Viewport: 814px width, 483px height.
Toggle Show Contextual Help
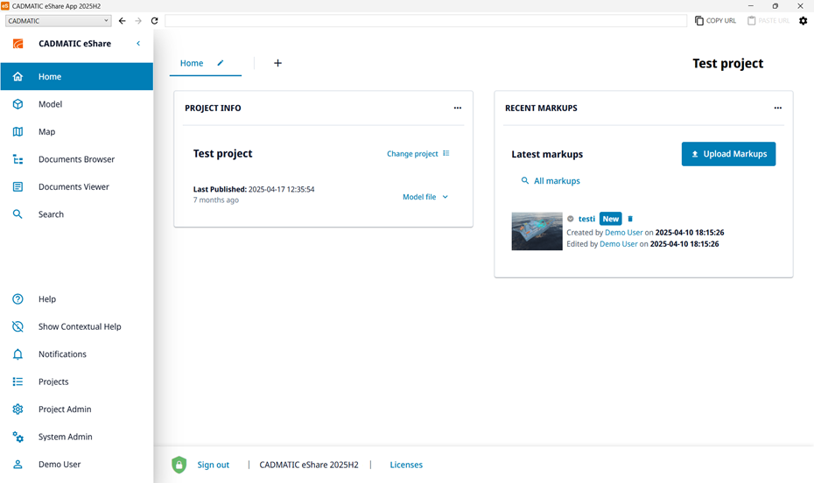[x=79, y=326]
